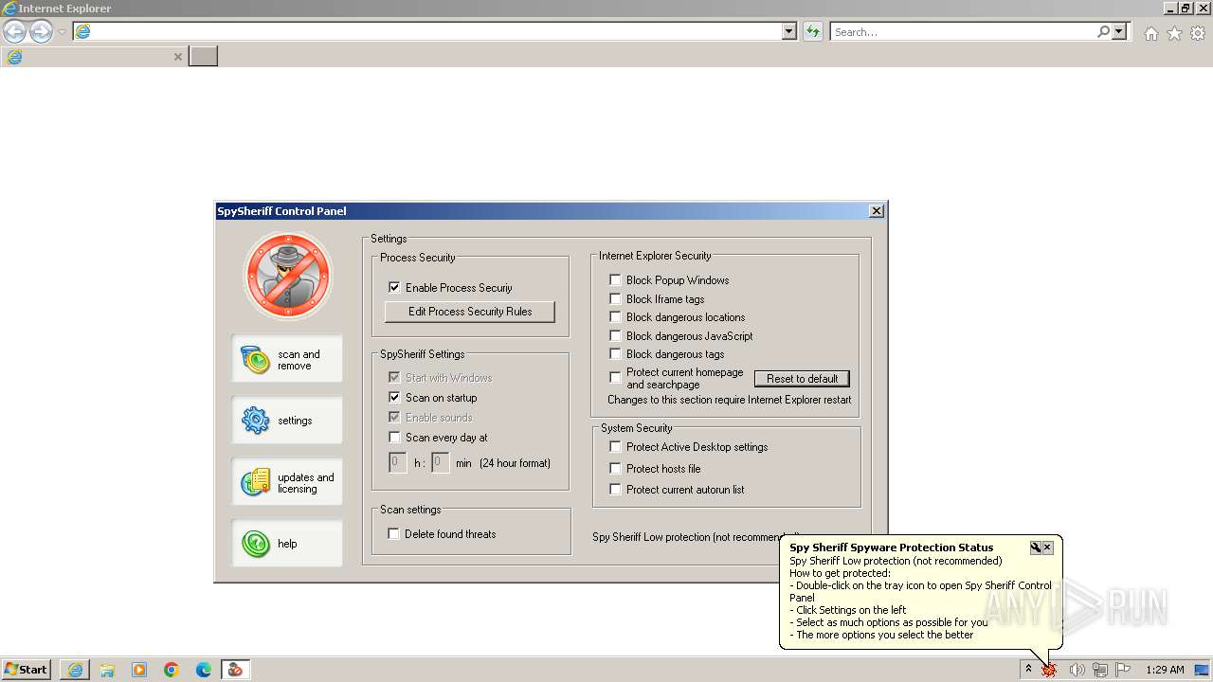Enable Scan every day at checkbox
1213x682 pixels.
click(394, 437)
